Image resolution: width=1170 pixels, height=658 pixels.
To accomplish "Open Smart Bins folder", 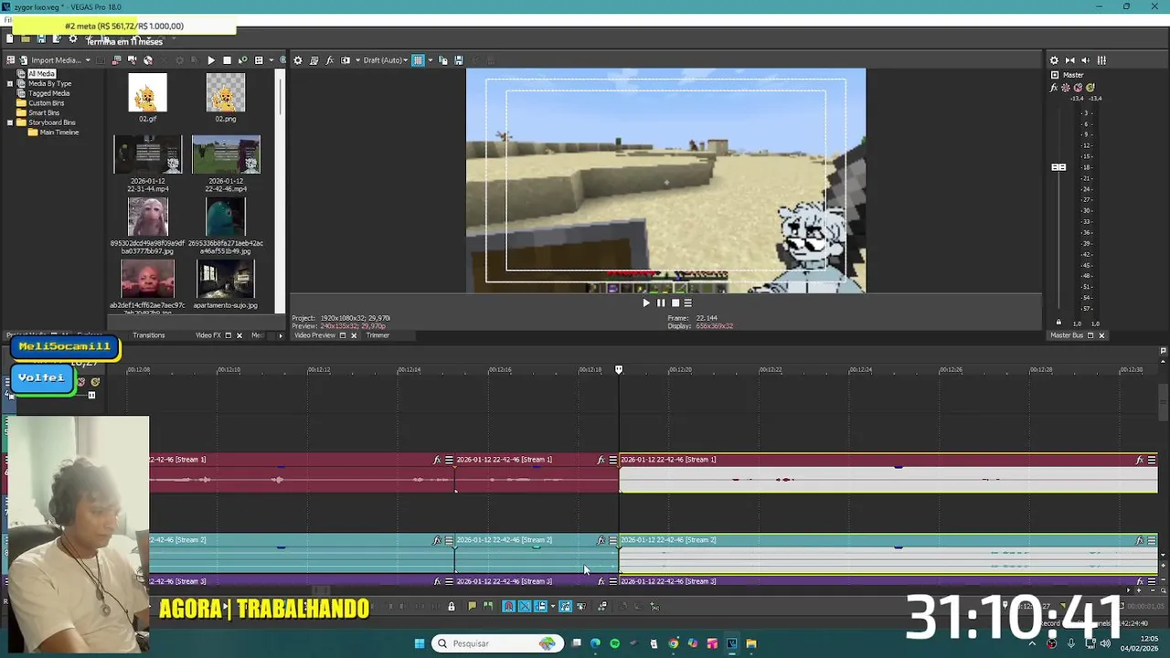I will (43, 112).
